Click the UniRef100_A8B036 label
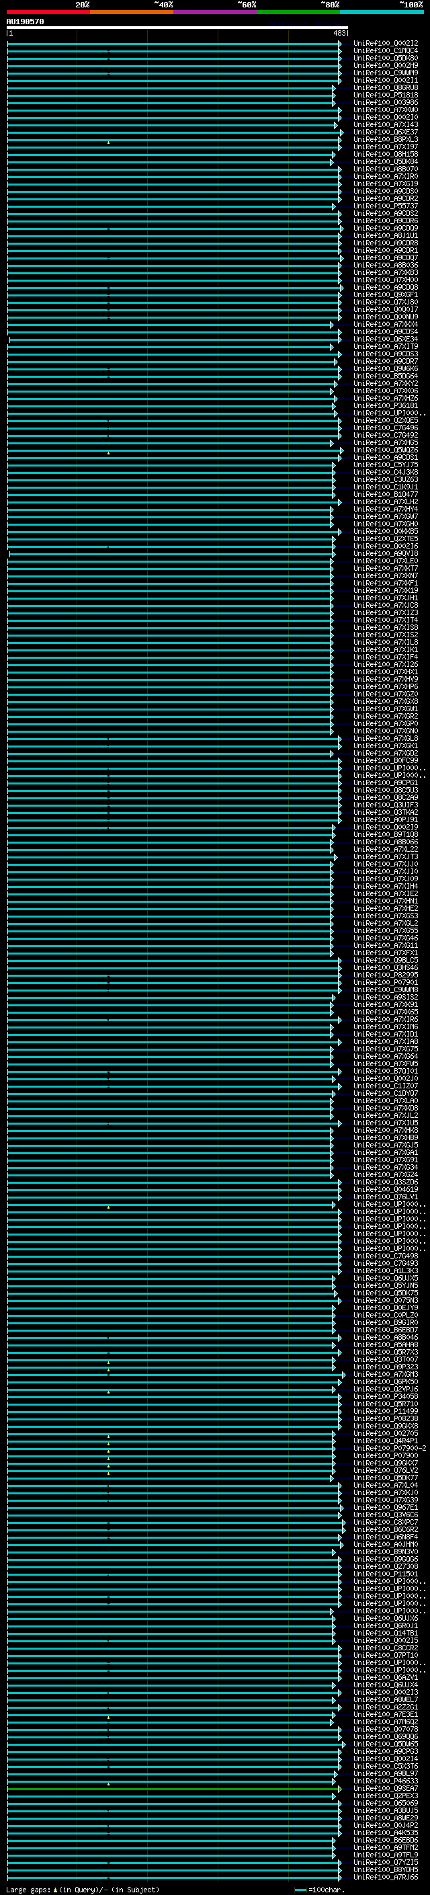 pos(386,266)
